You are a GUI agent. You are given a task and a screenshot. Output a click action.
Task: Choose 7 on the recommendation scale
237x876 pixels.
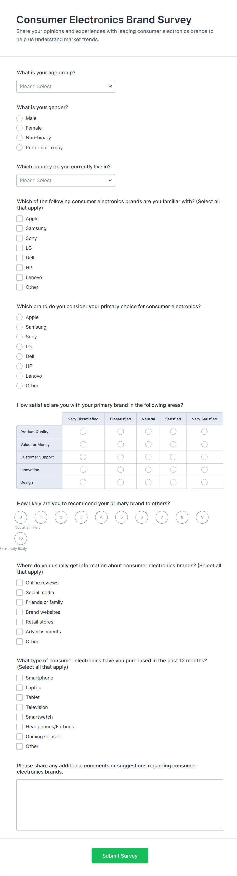click(162, 517)
